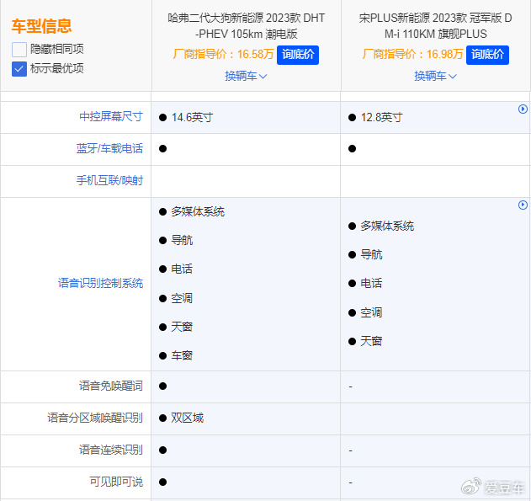The width and height of the screenshot is (531, 501).
Task: Click 天窗 in the 宋PLUS column
Action: [371, 341]
